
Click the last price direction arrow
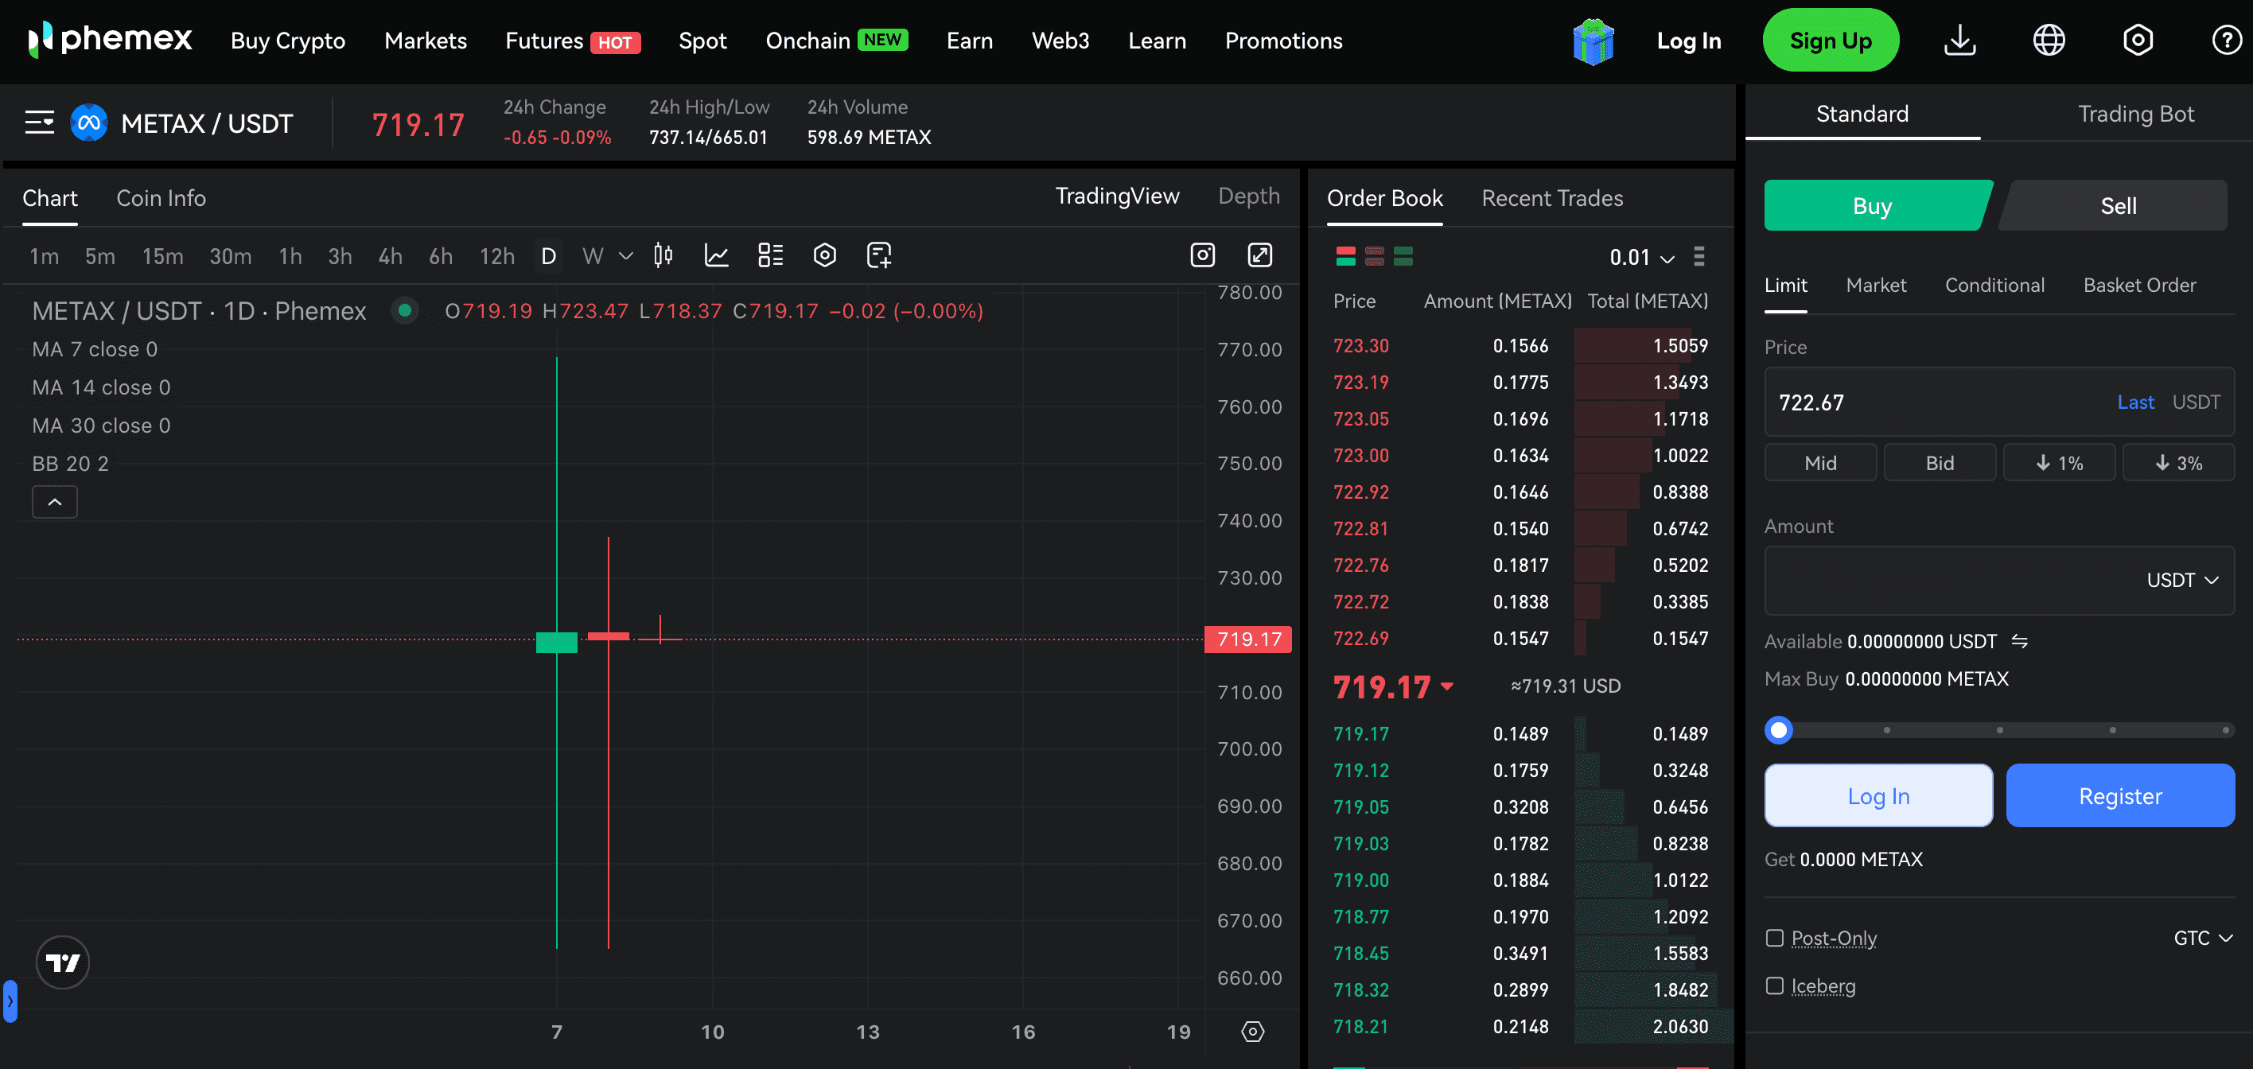click(x=1446, y=686)
